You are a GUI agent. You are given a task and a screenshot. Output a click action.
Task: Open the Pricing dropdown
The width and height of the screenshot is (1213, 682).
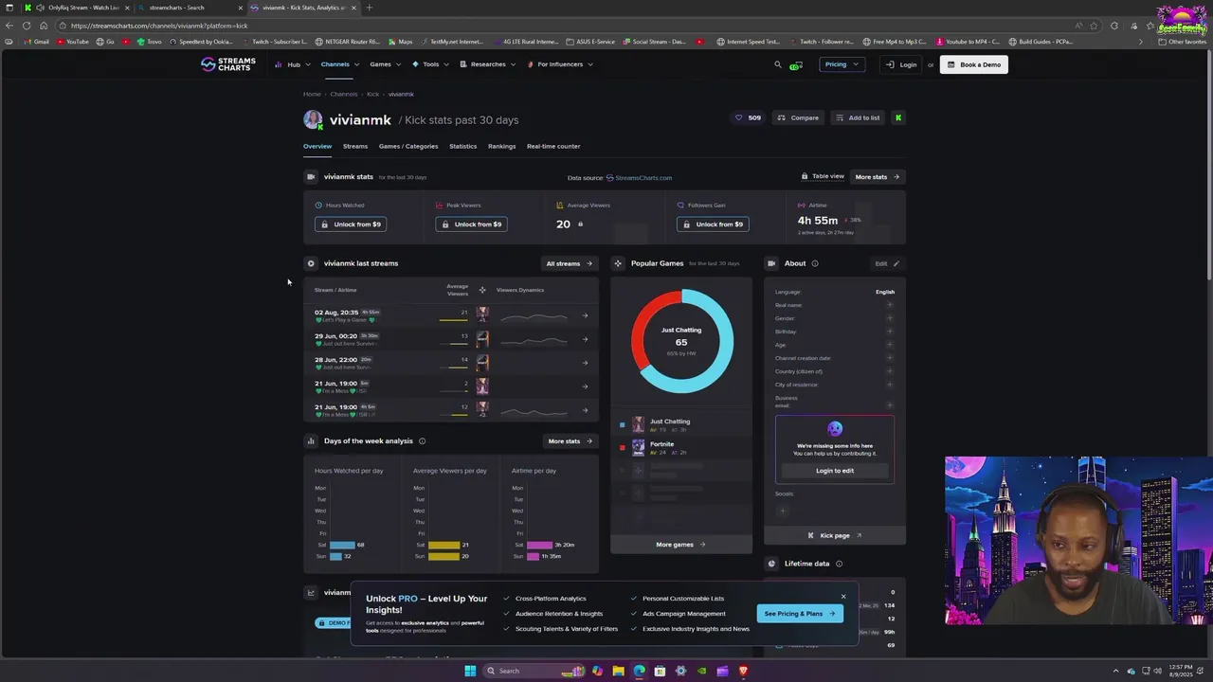842,64
